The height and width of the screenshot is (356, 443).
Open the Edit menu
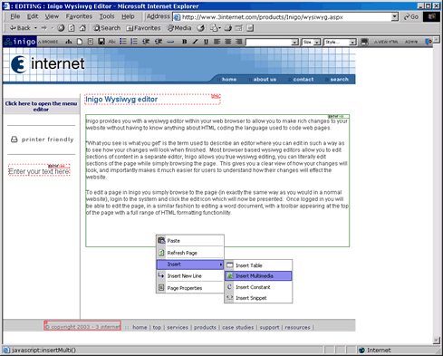(33, 16)
